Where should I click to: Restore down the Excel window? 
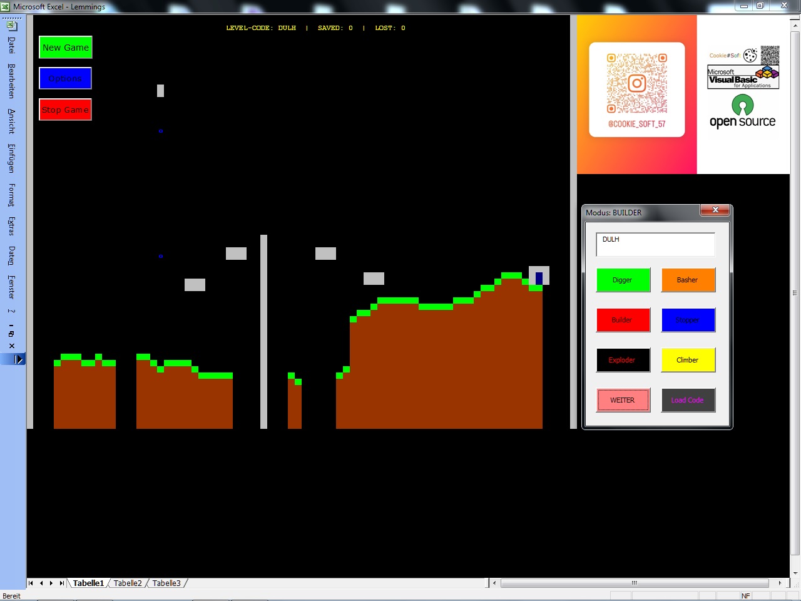point(760,6)
